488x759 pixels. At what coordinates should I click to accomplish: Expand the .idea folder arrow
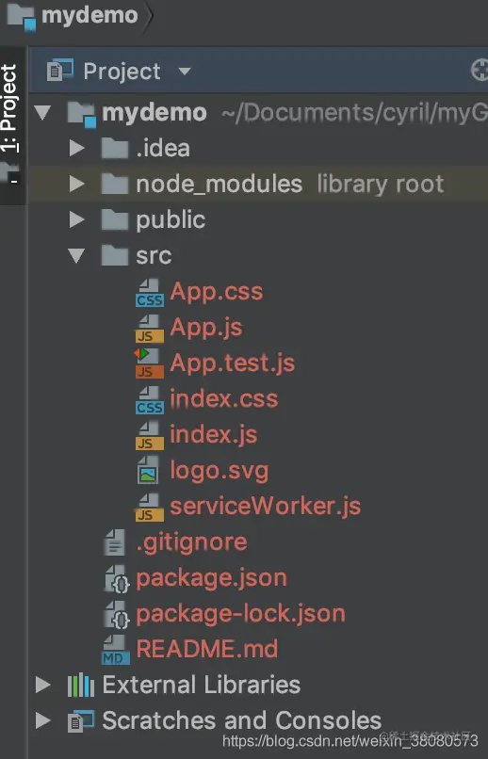pos(77,148)
